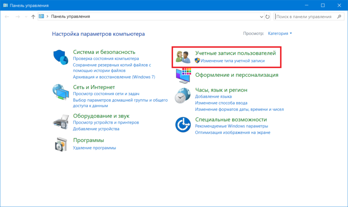This screenshot has height=207, width=348.
Task: Maximize the Control Panel window
Action: tap(323, 5)
